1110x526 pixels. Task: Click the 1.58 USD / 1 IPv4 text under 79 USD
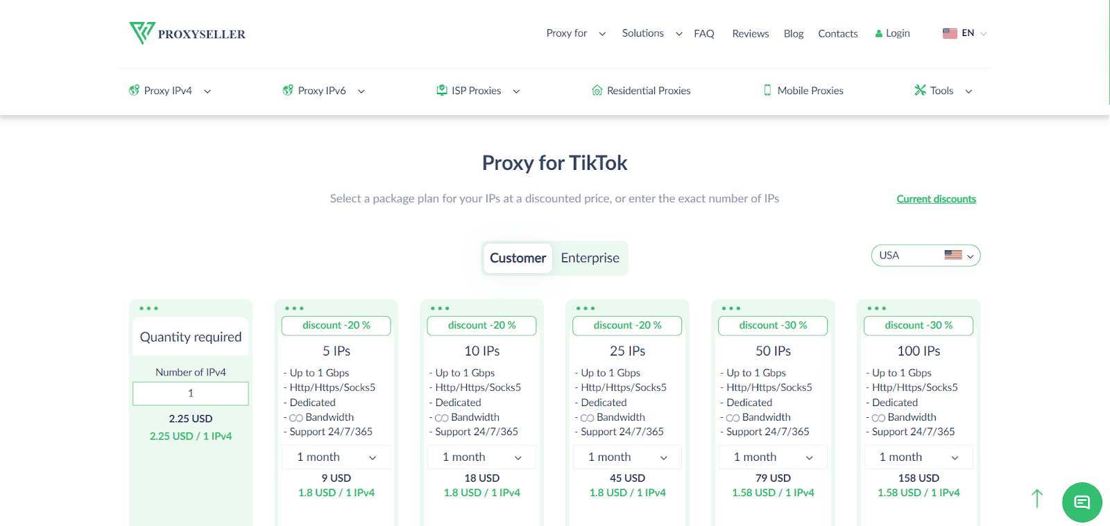774,493
